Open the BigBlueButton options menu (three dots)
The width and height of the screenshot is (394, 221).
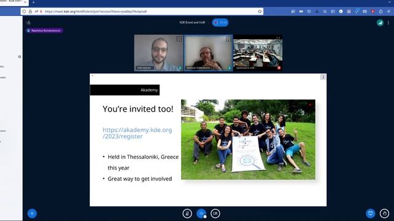click(388, 23)
